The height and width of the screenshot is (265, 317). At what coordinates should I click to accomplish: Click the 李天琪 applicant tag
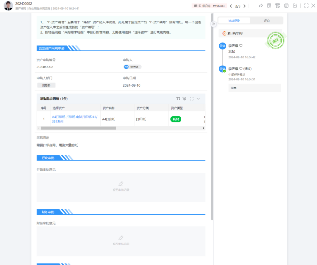click(132, 66)
